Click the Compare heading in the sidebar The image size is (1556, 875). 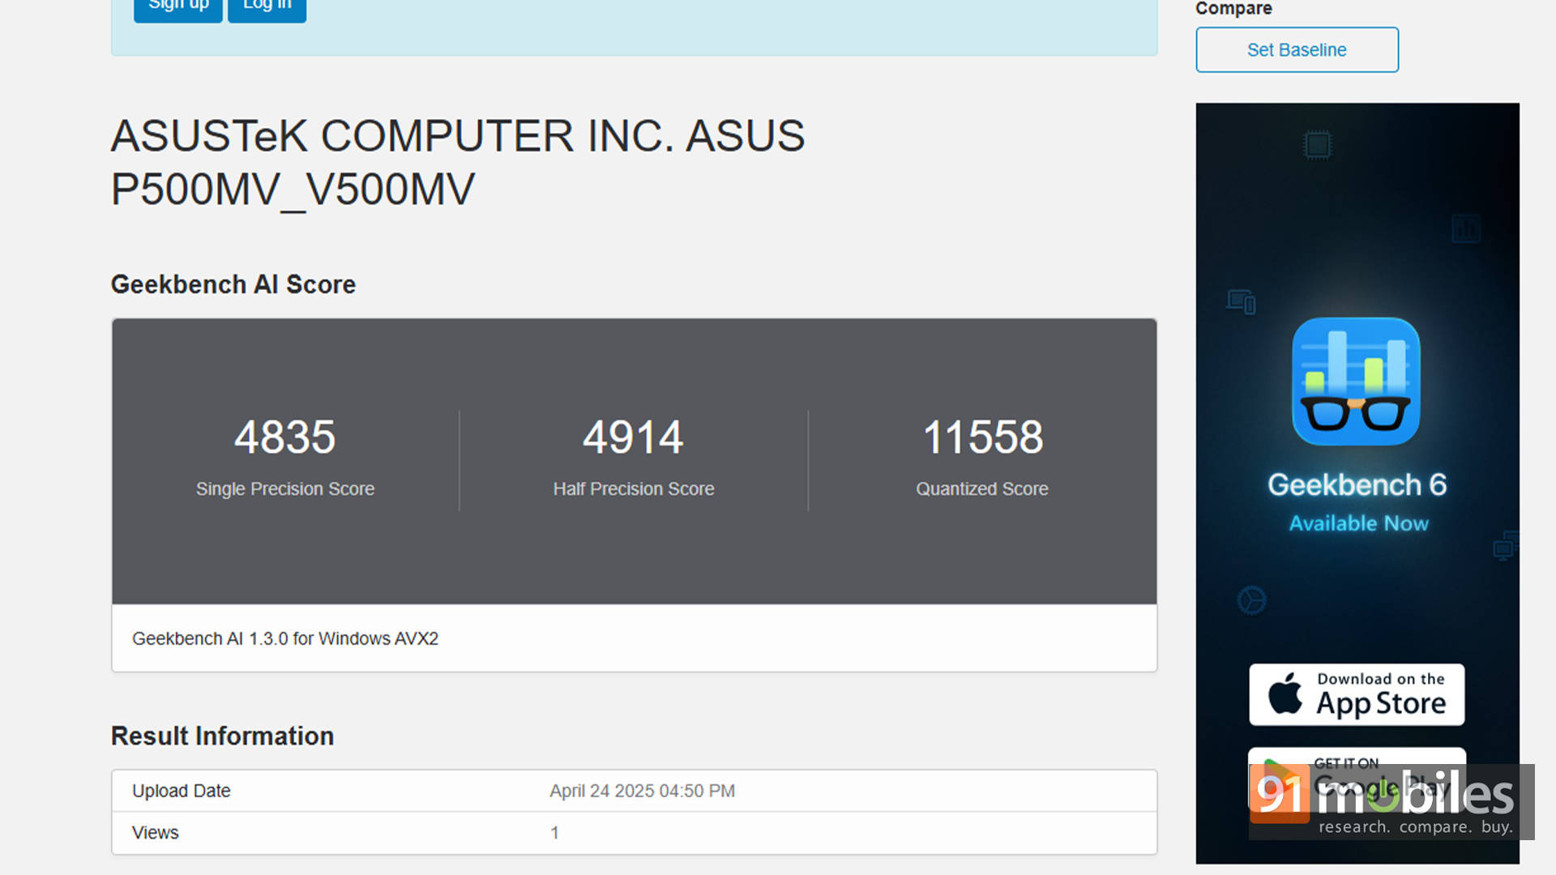pos(1233,8)
